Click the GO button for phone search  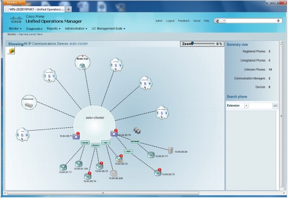coord(275,106)
